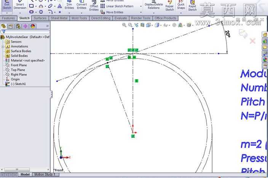Open Convert Entities dropdown arrow

[81, 13]
